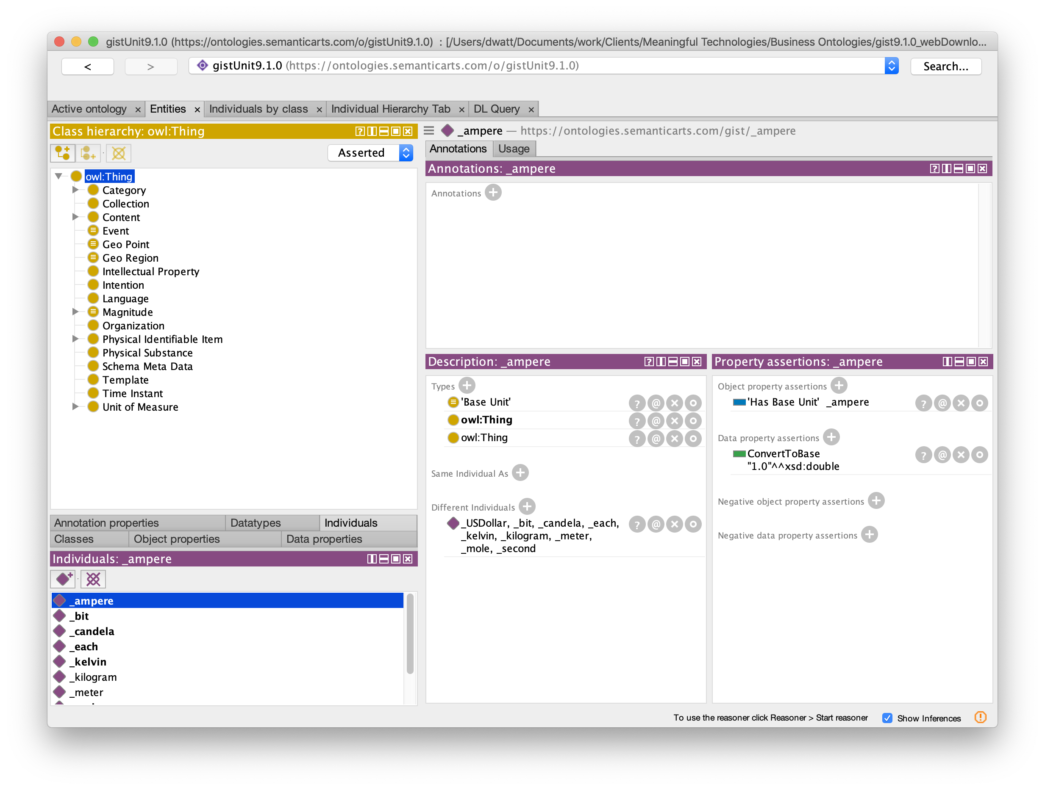Click the delete selected individual icon
The image size is (1045, 790).
(93, 579)
